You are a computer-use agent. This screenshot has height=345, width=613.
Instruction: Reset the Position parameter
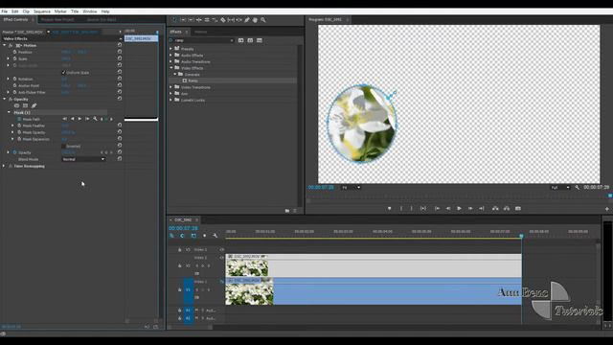coord(120,52)
